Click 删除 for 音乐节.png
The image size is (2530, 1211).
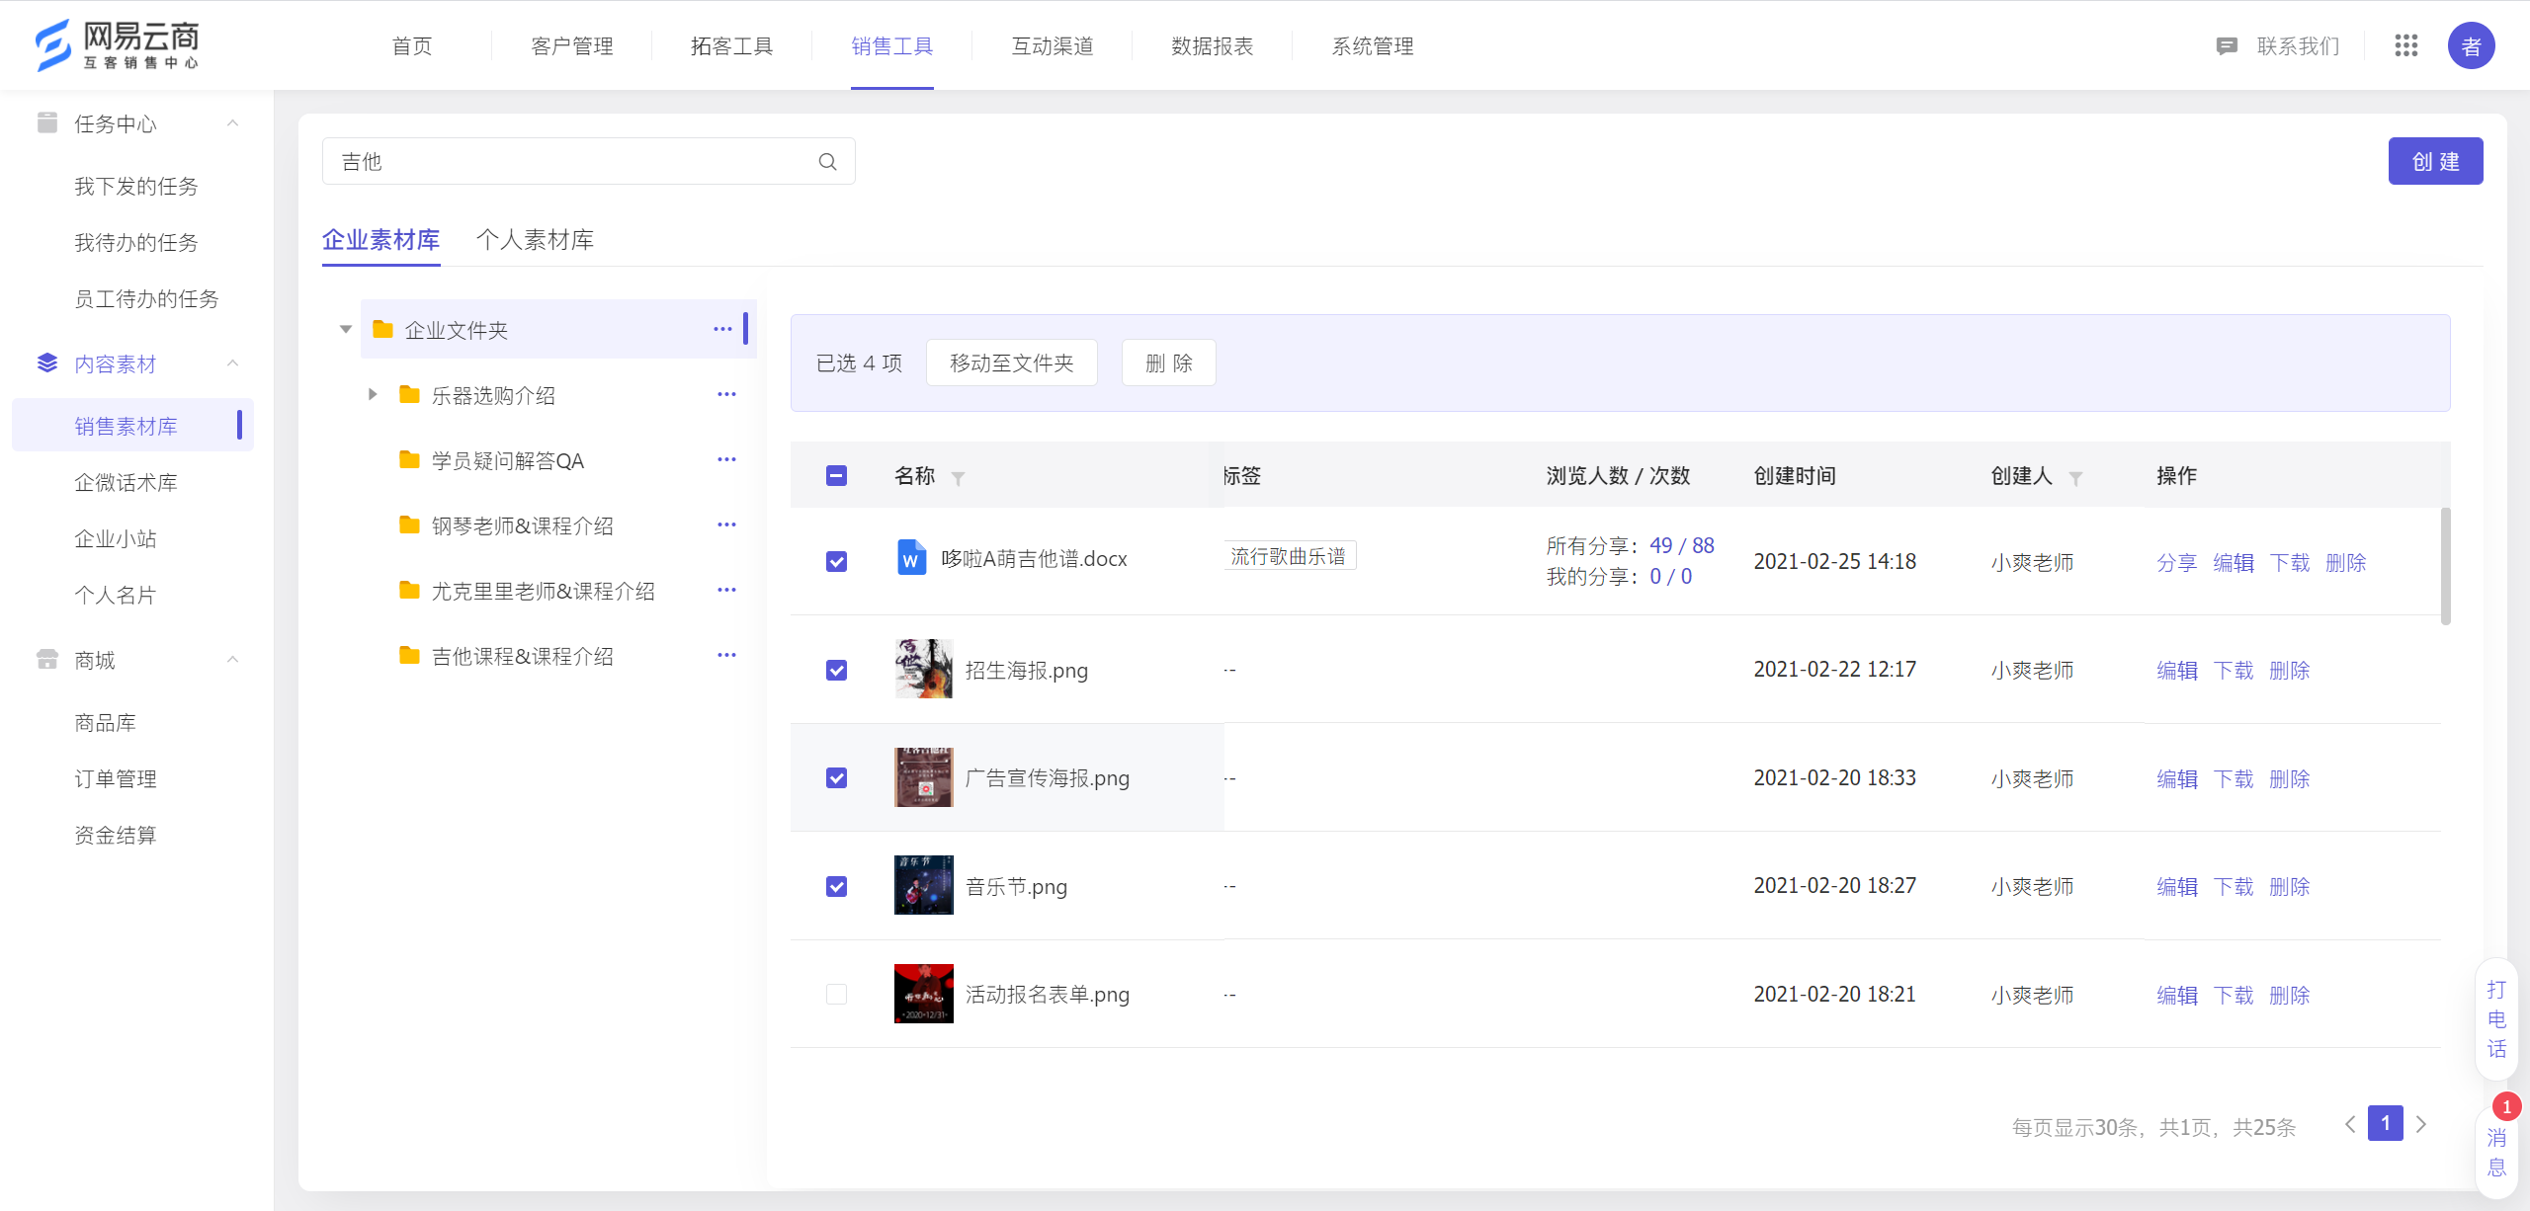click(x=2289, y=886)
